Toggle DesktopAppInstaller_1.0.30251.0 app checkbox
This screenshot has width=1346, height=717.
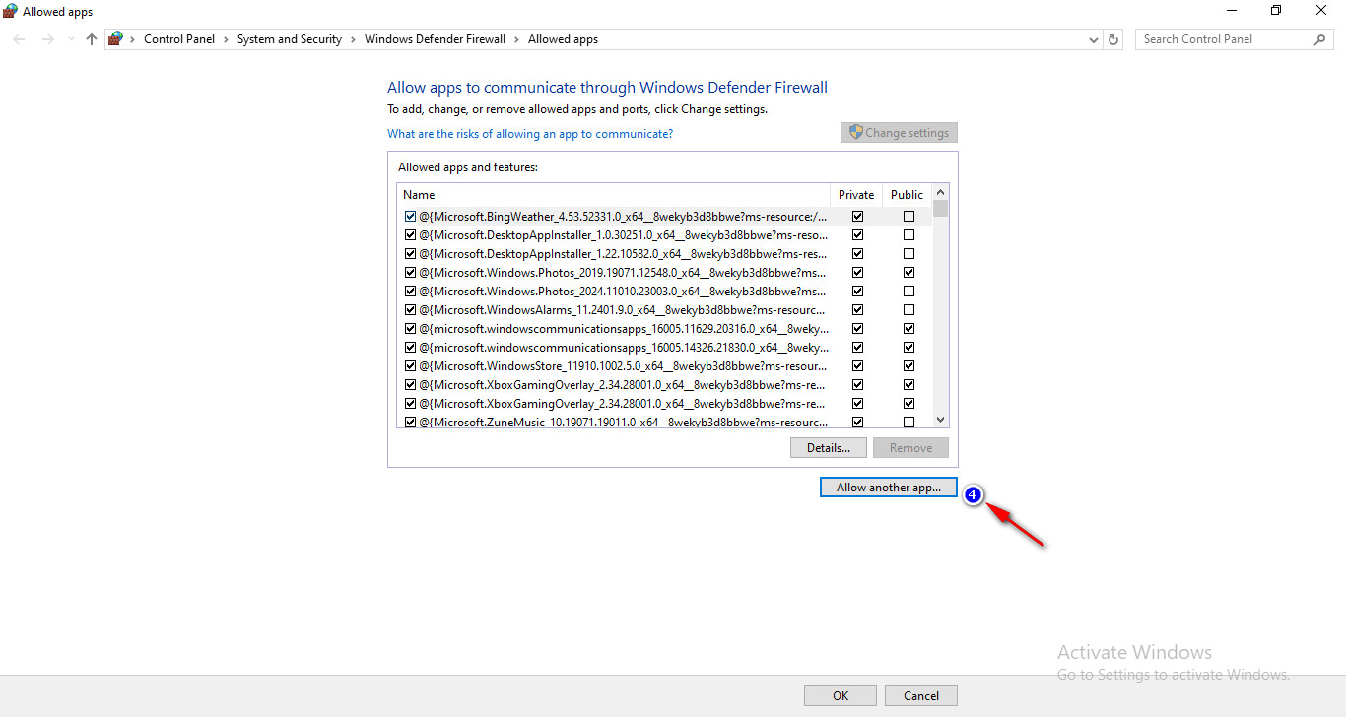coord(410,234)
